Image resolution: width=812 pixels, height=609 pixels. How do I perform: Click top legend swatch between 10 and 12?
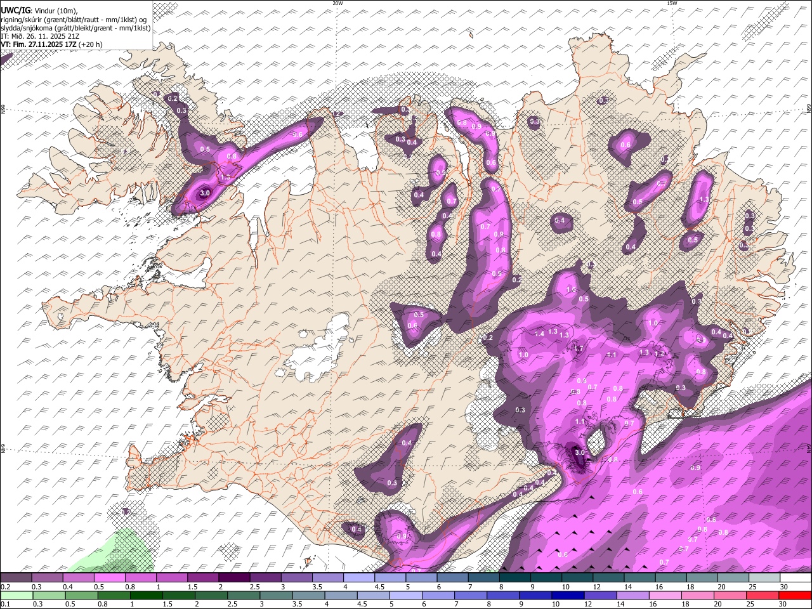pyautogui.click(x=578, y=577)
